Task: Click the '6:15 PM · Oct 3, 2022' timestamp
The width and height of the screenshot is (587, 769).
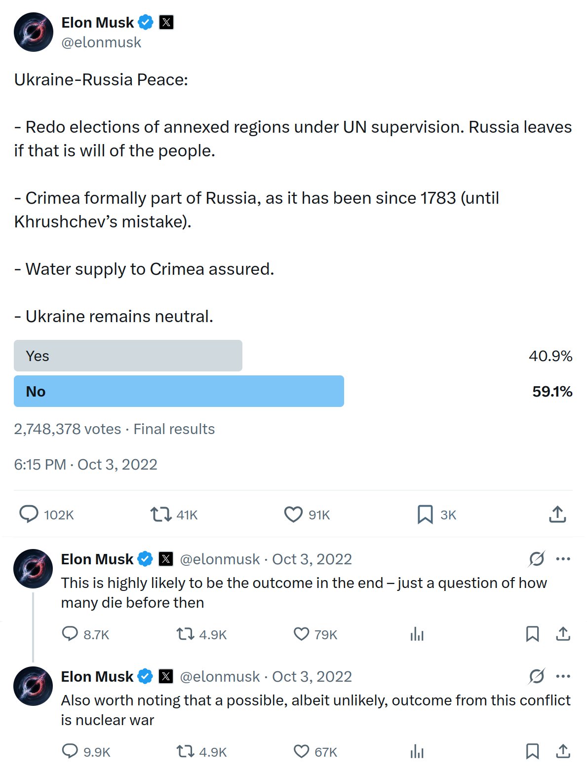Action: pos(85,464)
